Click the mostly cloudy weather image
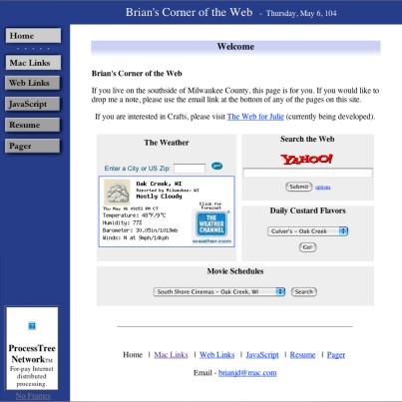This screenshot has width=402, height=402. pyautogui.click(x=117, y=192)
